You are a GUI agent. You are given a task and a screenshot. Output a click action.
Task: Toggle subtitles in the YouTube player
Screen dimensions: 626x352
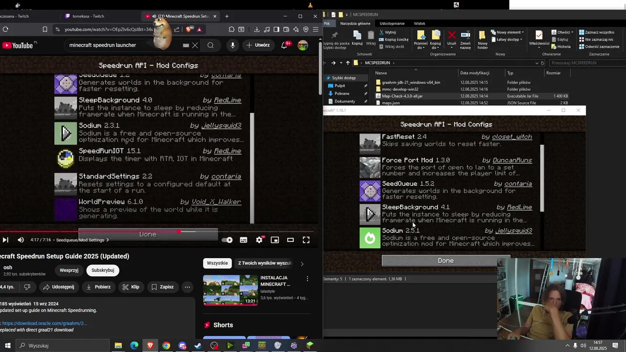click(x=244, y=240)
